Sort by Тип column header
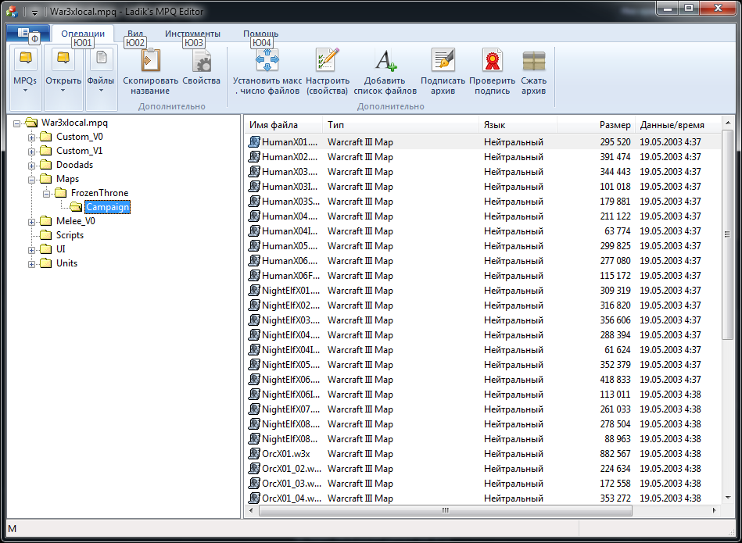Image resolution: width=742 pixels, height=543 pixels. pos(400,125)
